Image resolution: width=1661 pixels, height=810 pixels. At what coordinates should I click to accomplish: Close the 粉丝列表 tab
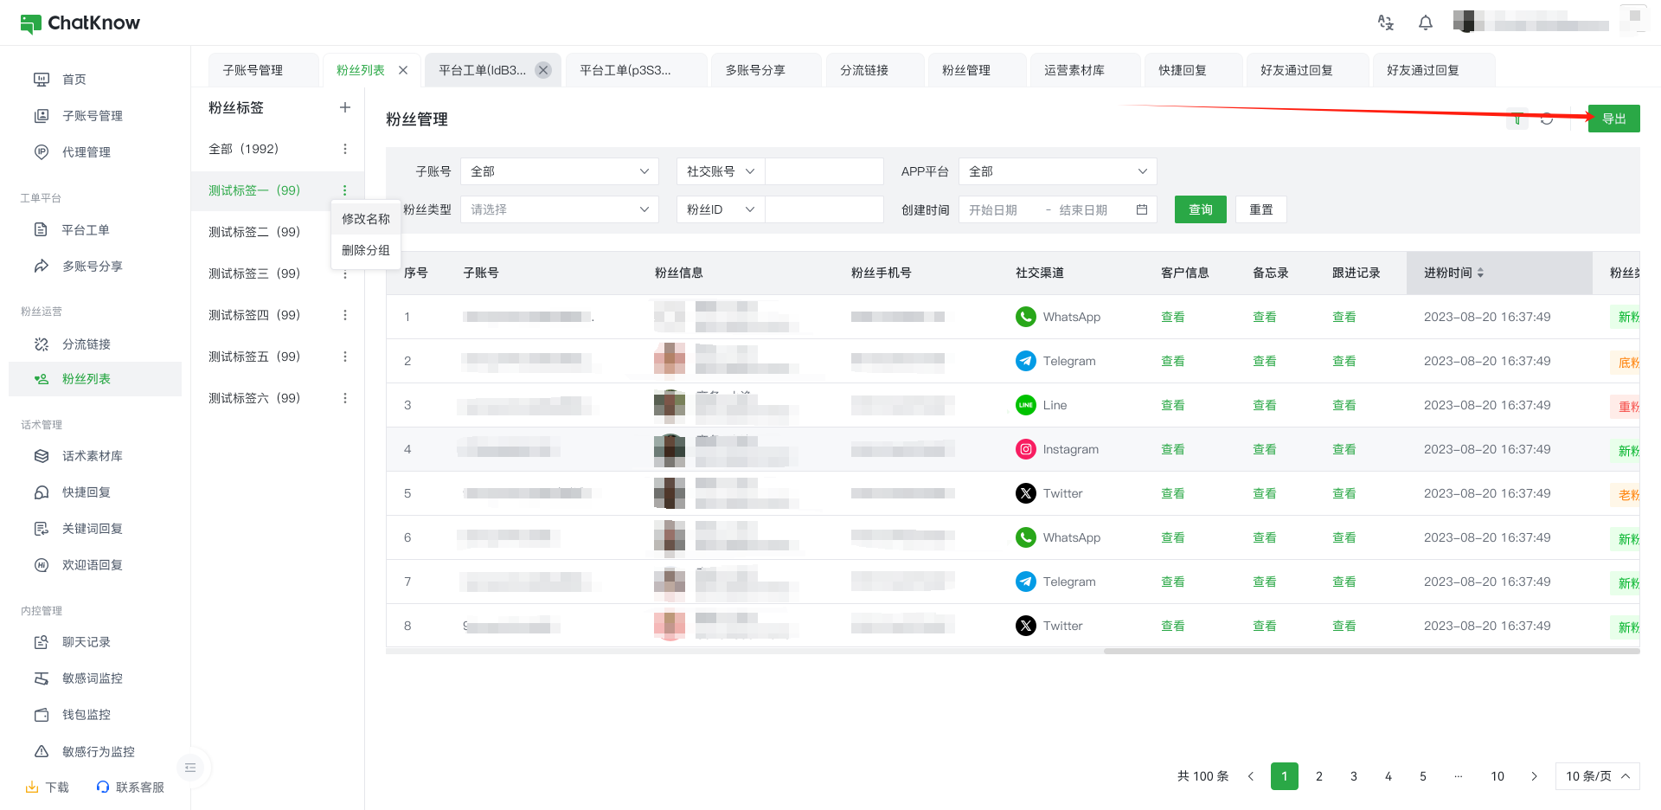point(403,70)
